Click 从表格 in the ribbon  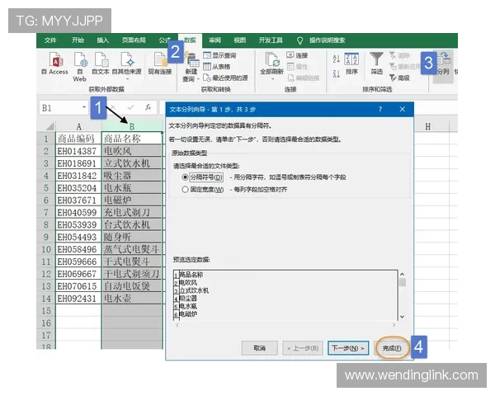tap(217, 67)
